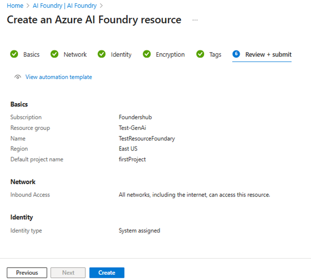Switch to the Encryption tab
The image size is (311, 280).
170,55
